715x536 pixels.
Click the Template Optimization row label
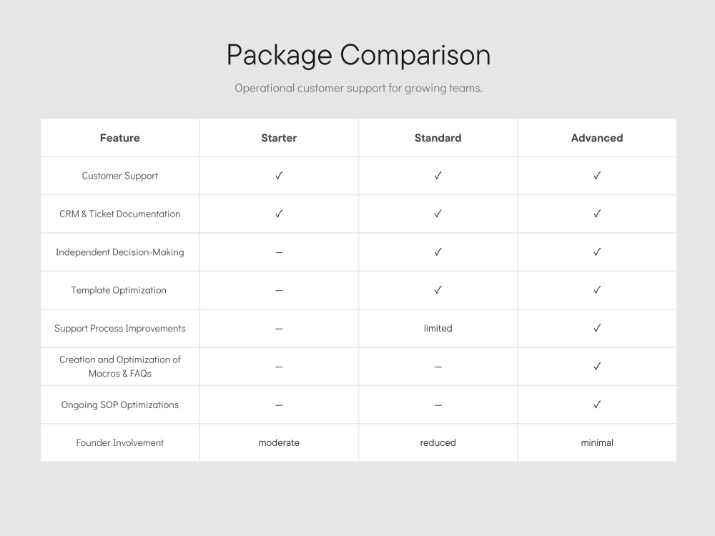coord(119,290)
